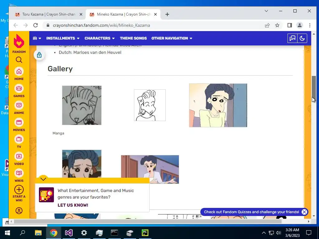Share this page icon
Image resolution: width=319 pixels, height=239 pixels.
[267, 26]
